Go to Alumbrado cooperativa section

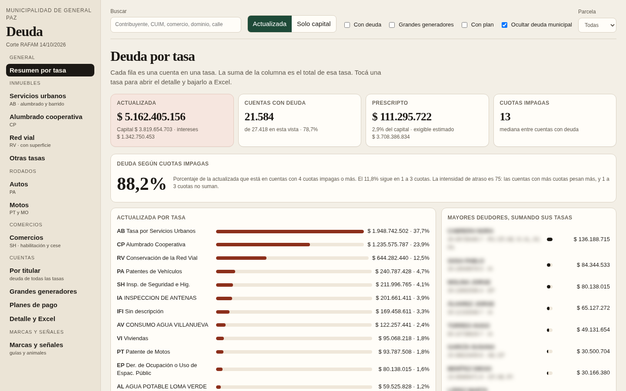click(50, 120)
